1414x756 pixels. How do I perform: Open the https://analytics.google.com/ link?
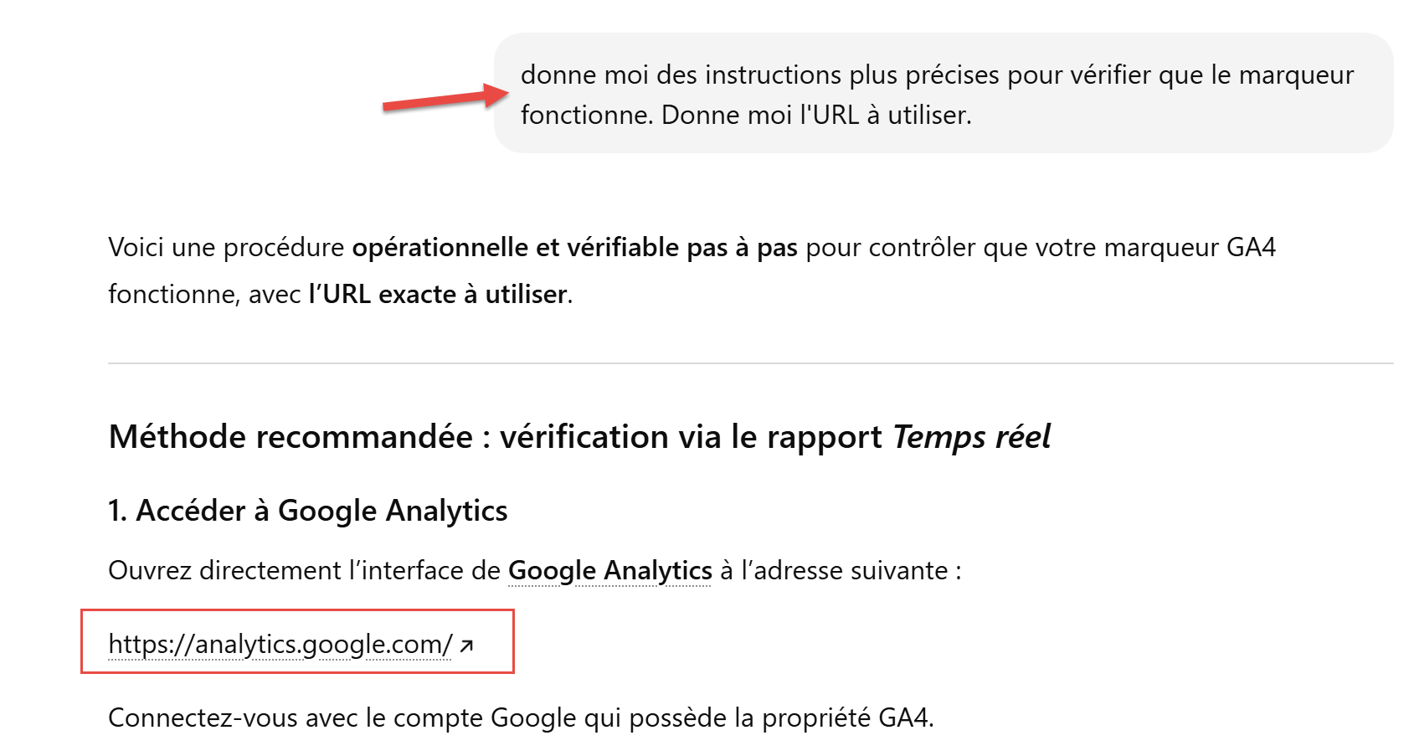point(280,644)
